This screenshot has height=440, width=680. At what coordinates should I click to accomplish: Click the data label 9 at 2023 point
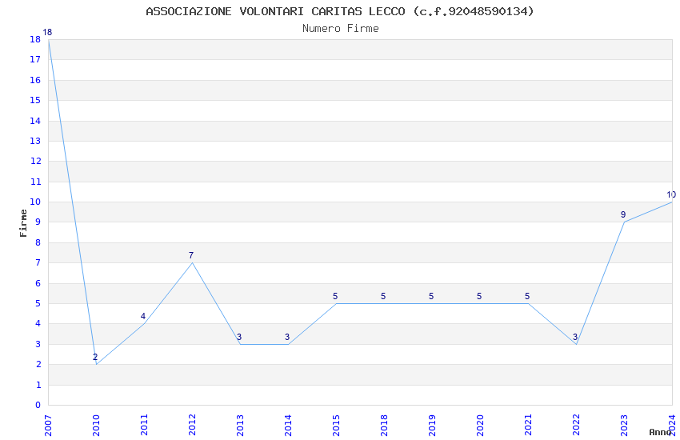tap(623, 214)
